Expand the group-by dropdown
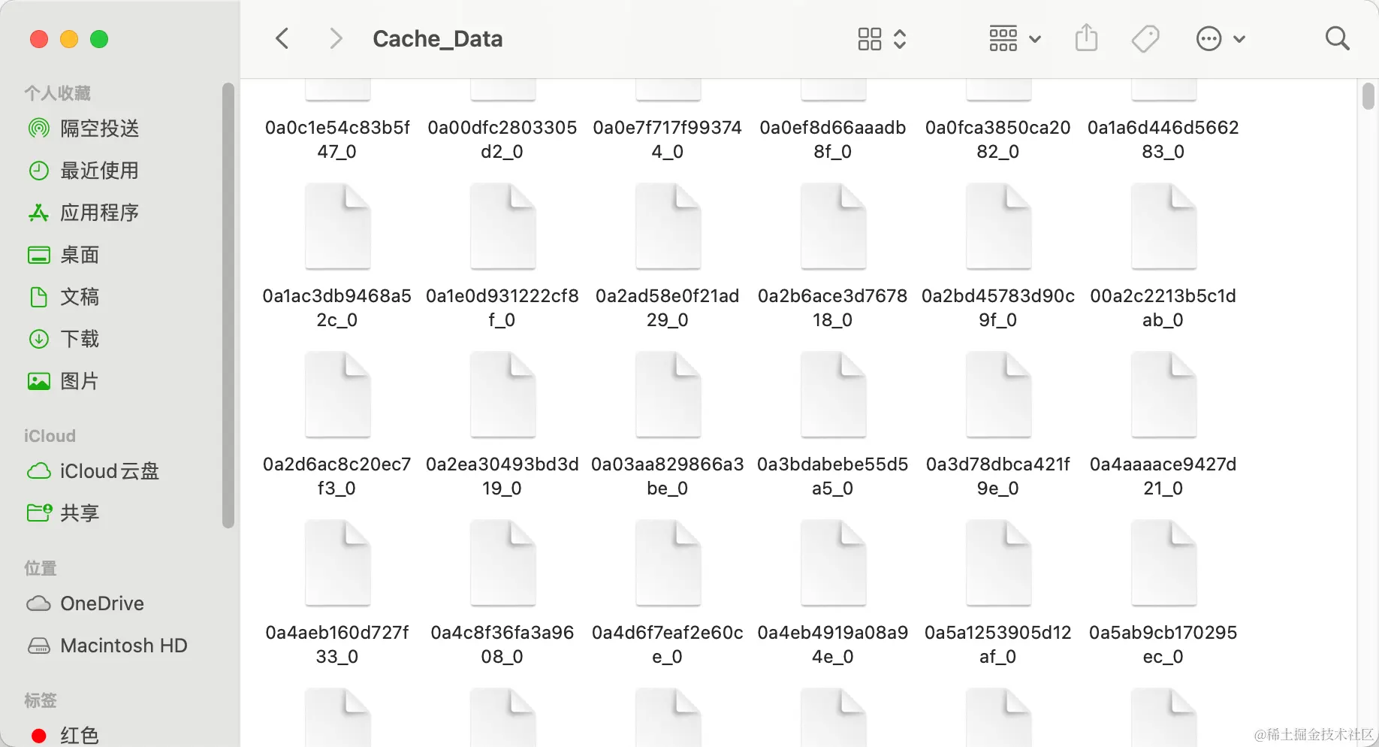1379x747 pixels. coord(1014,38)
